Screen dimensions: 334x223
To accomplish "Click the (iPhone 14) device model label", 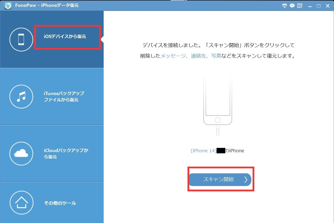I will 203,151.
